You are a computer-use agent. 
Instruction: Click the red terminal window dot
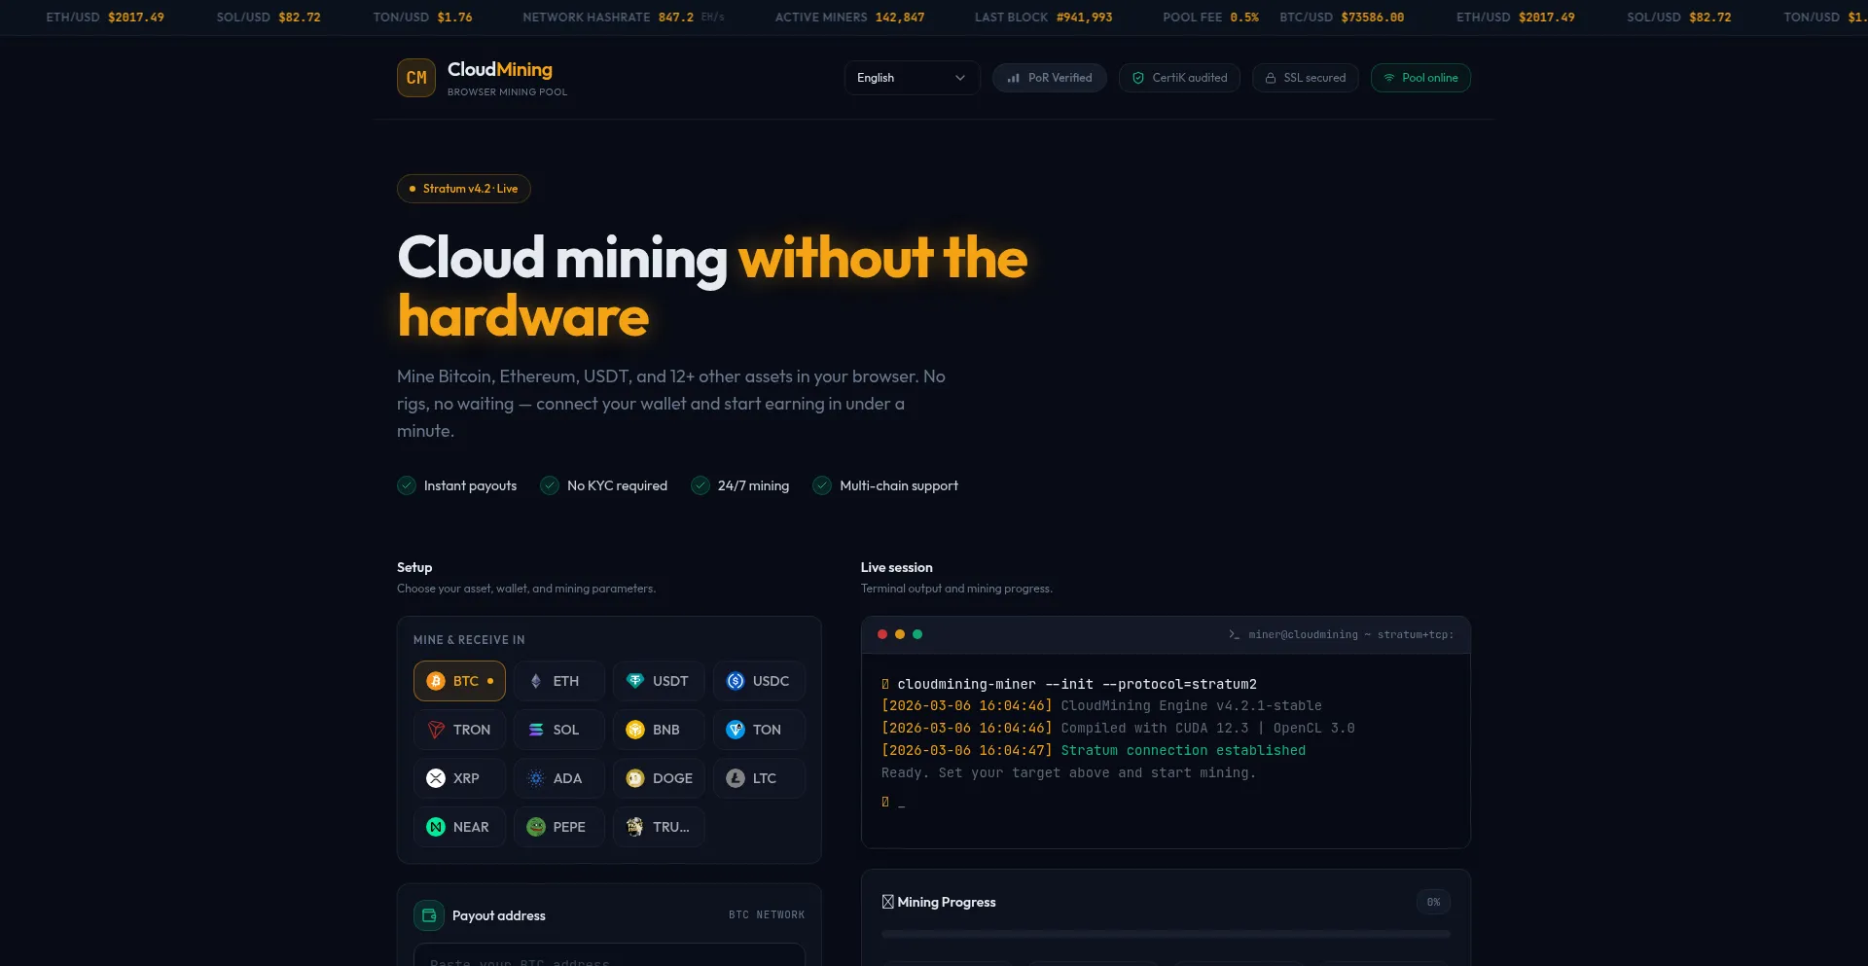coord(882,634)
